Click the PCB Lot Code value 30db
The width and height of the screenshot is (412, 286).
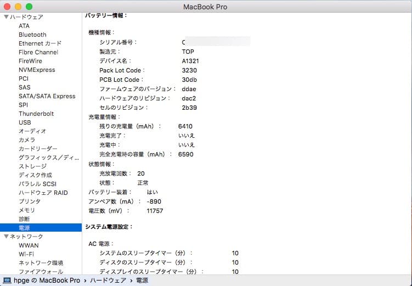[189, 80]
